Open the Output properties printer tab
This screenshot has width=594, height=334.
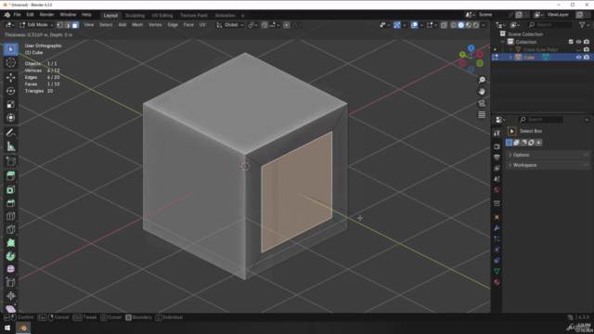(497, 157)
